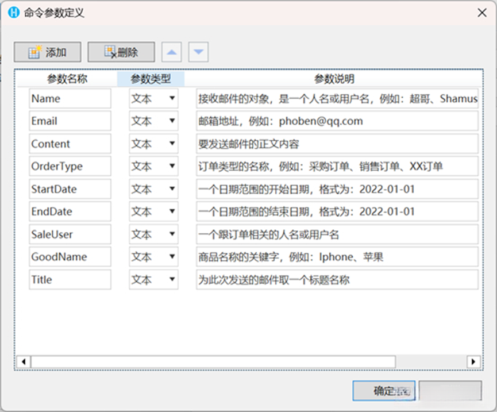Click the 添加 (Add) button
The image size is (497, 412).
tap(47, 52)
